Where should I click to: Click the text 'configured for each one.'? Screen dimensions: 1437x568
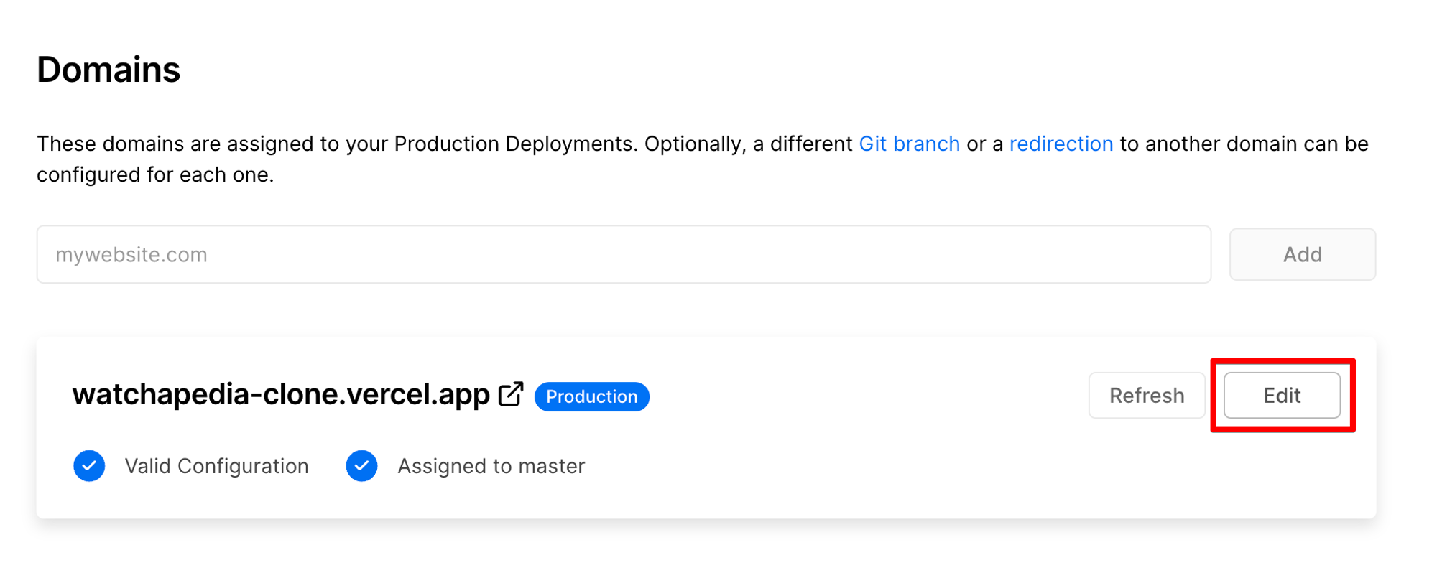(155, 174)
